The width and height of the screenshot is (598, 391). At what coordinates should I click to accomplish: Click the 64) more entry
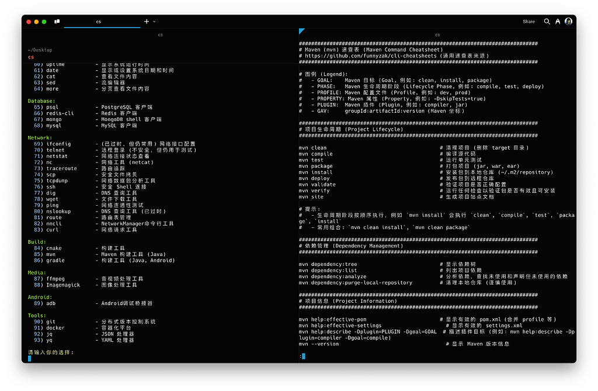pos(92,89)
